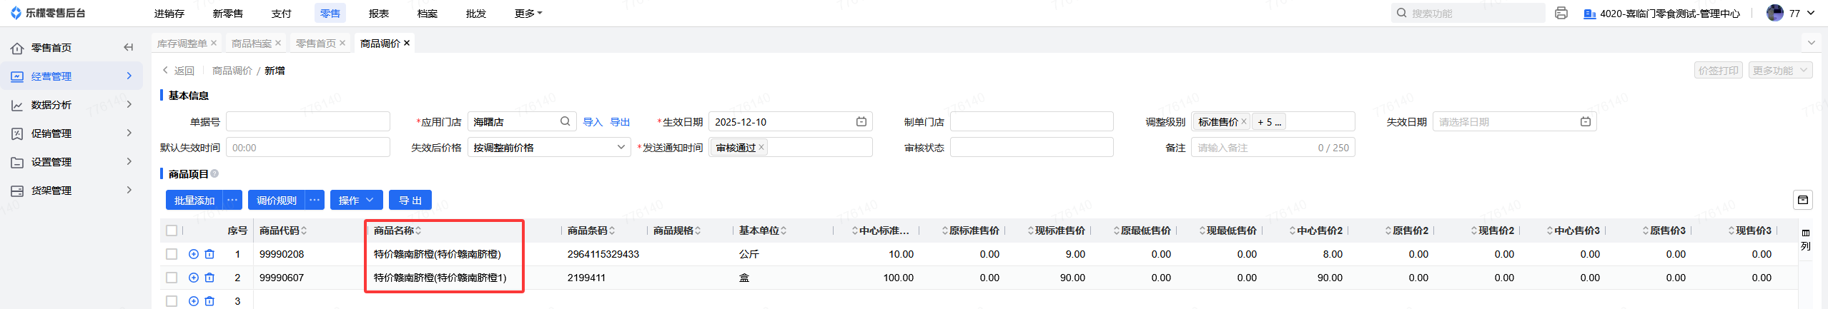Image resolution: width=1828 pixels, height=309 pixels.
Task: Click the archive box icon above the table
Action: coord(1803,200)
